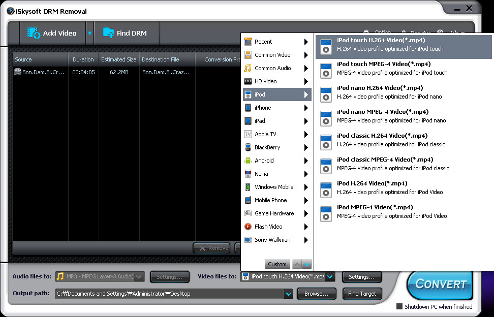The height and width of the screenshot is (317, 494).
Task: Click the Find DRM button label
Action: tap(132, 33)
